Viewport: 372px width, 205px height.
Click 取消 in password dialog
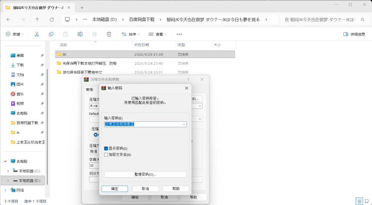(x=145, y=189)
